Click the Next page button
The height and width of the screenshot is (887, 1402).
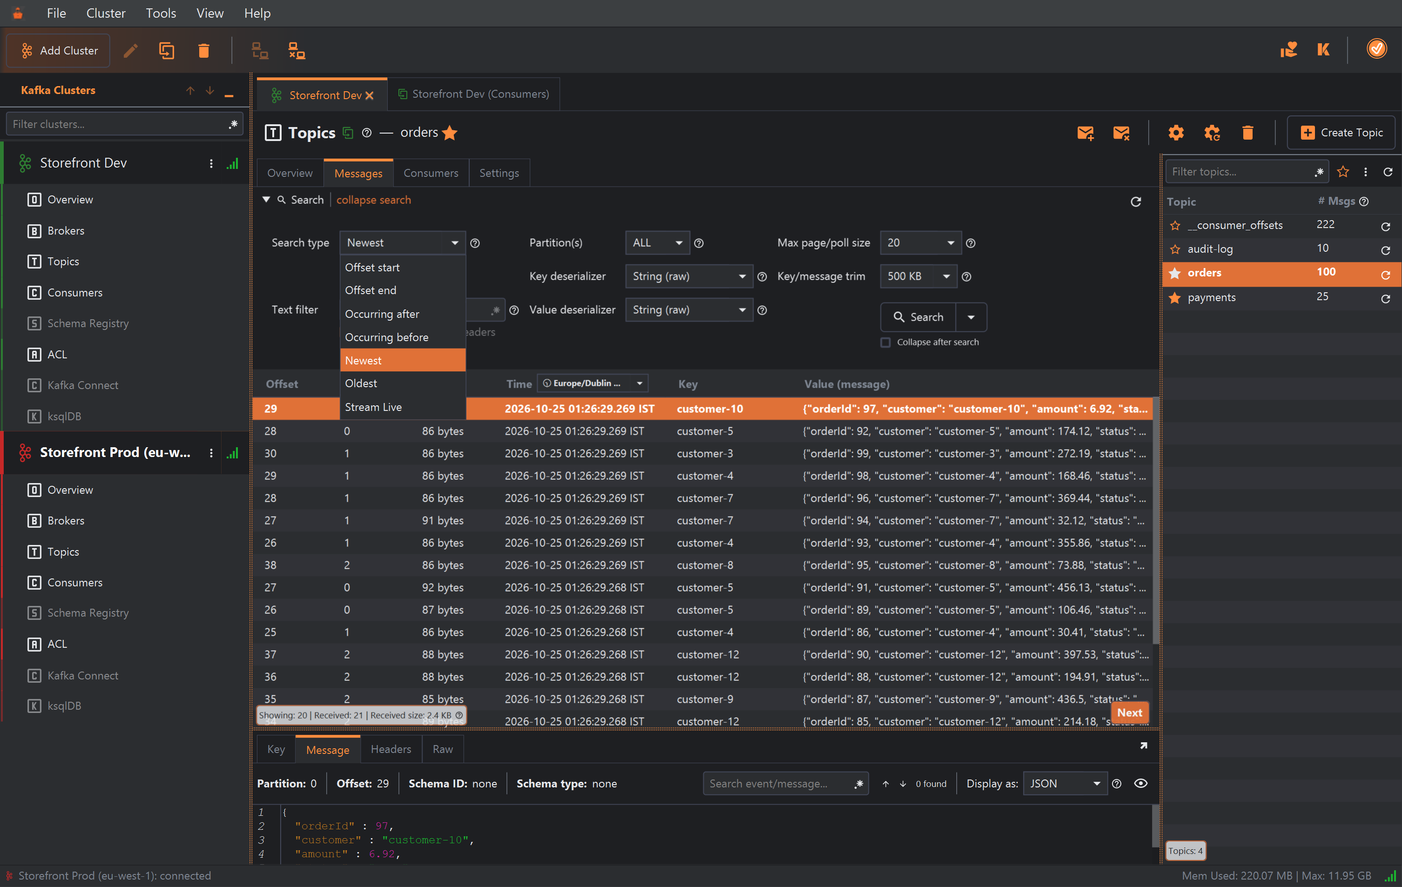pyautogui.click(x=1129, y=712)
